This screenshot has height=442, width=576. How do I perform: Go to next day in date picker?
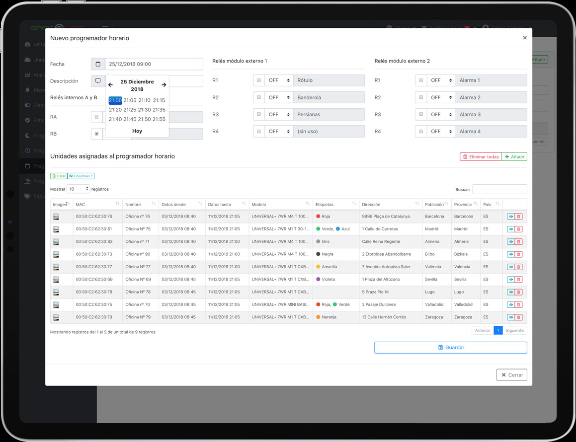164,85
